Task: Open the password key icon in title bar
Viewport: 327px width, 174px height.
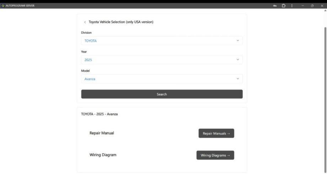Action: coord(275,6)
